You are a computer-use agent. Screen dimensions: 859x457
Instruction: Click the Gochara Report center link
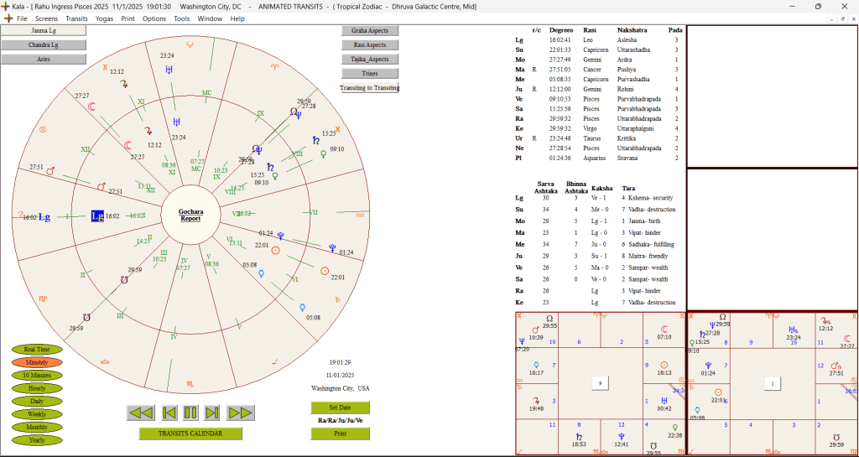tap(192, 216)
